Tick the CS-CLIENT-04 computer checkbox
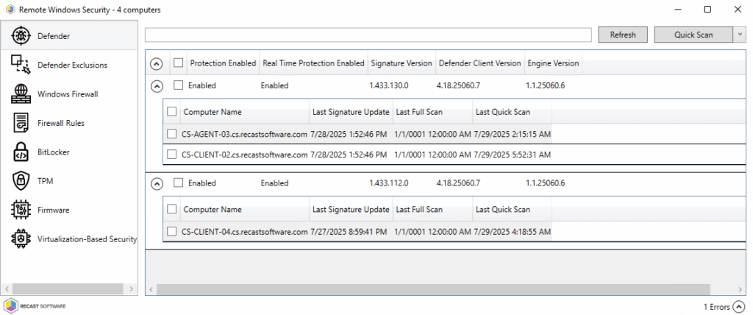 tap(172, 232)
